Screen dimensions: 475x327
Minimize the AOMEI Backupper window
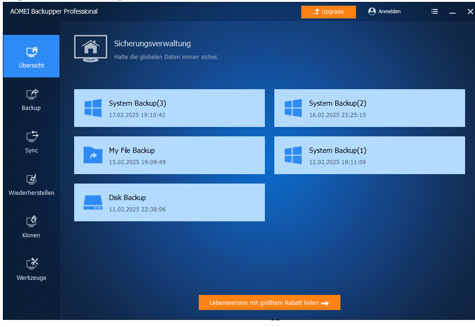[452, 12]
